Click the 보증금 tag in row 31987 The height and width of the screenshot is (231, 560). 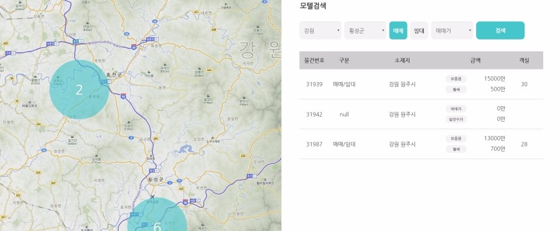pos(455,138)
